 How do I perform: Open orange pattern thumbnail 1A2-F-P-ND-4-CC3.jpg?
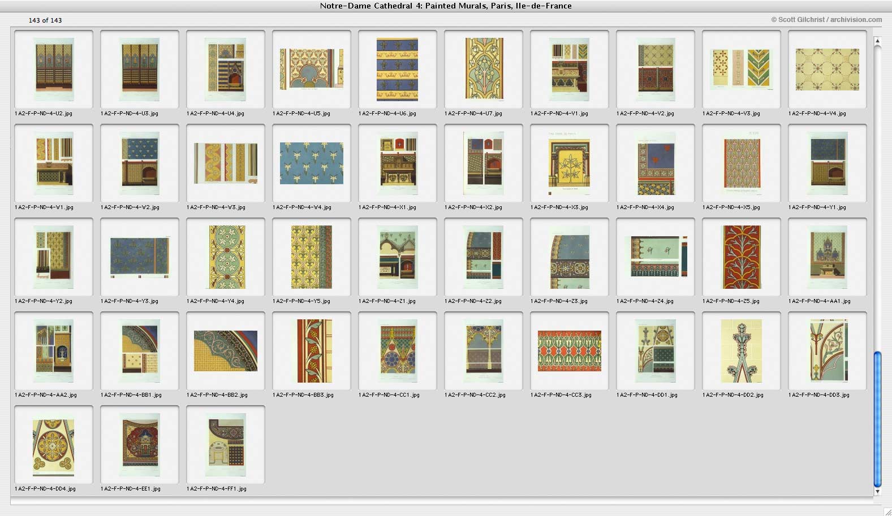tap(570, 351)
